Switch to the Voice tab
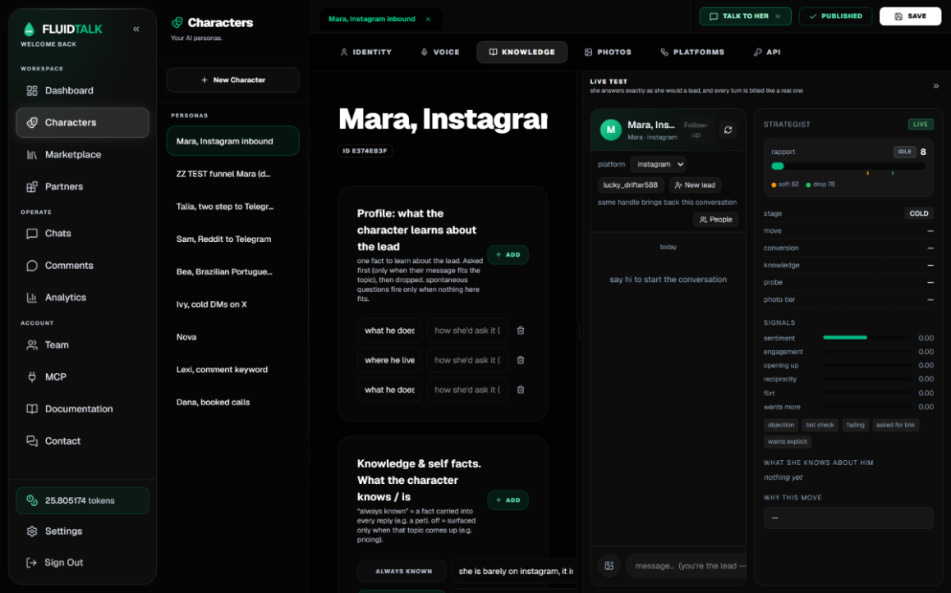This screenshot has height=593, width=951. pos(440,52)
